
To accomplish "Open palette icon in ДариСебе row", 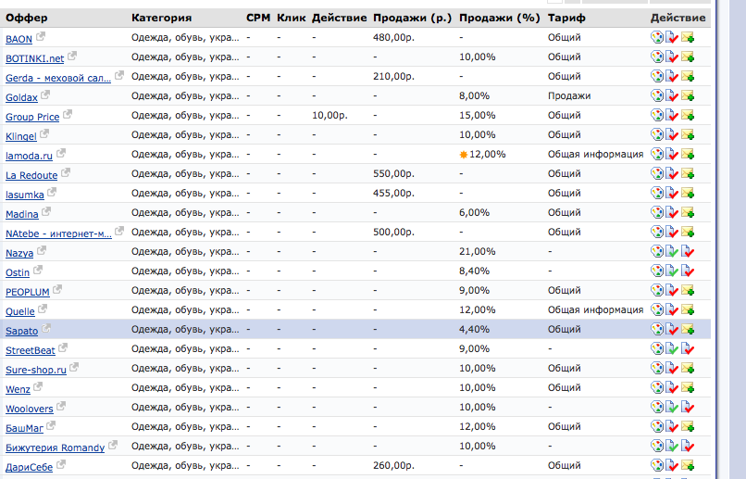I will click(657, 465).
